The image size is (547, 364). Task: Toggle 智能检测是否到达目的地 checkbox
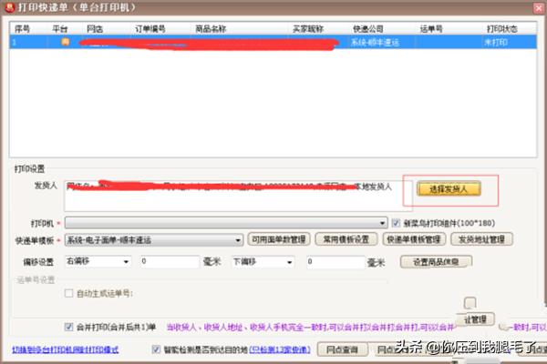point(158,349)
